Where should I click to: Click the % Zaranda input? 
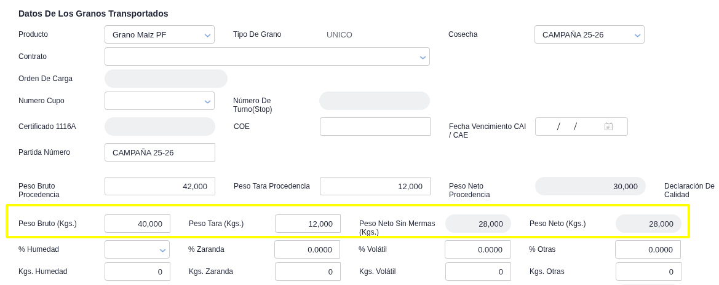(308, 250)
